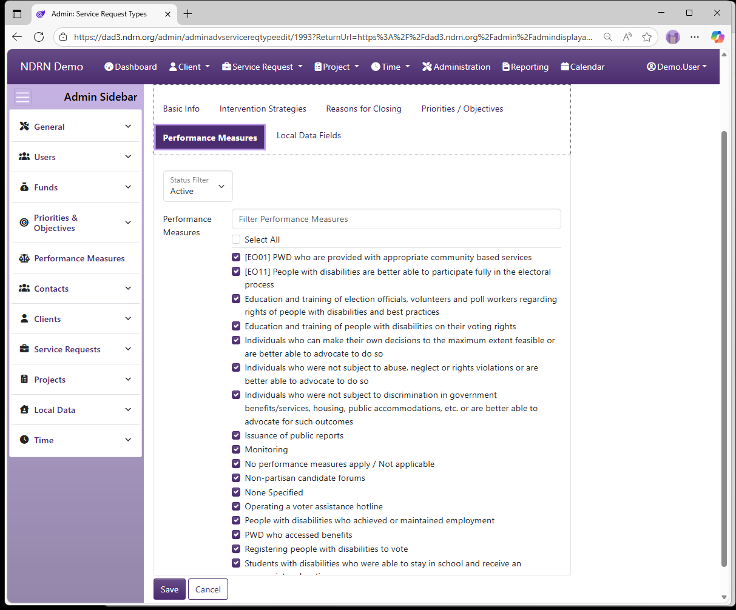Image resolution: width=736 pixels, height=610 pixels.
Task: Uncheck Operating a voter assistance hotline checkbox
Action: click(236, 506)
